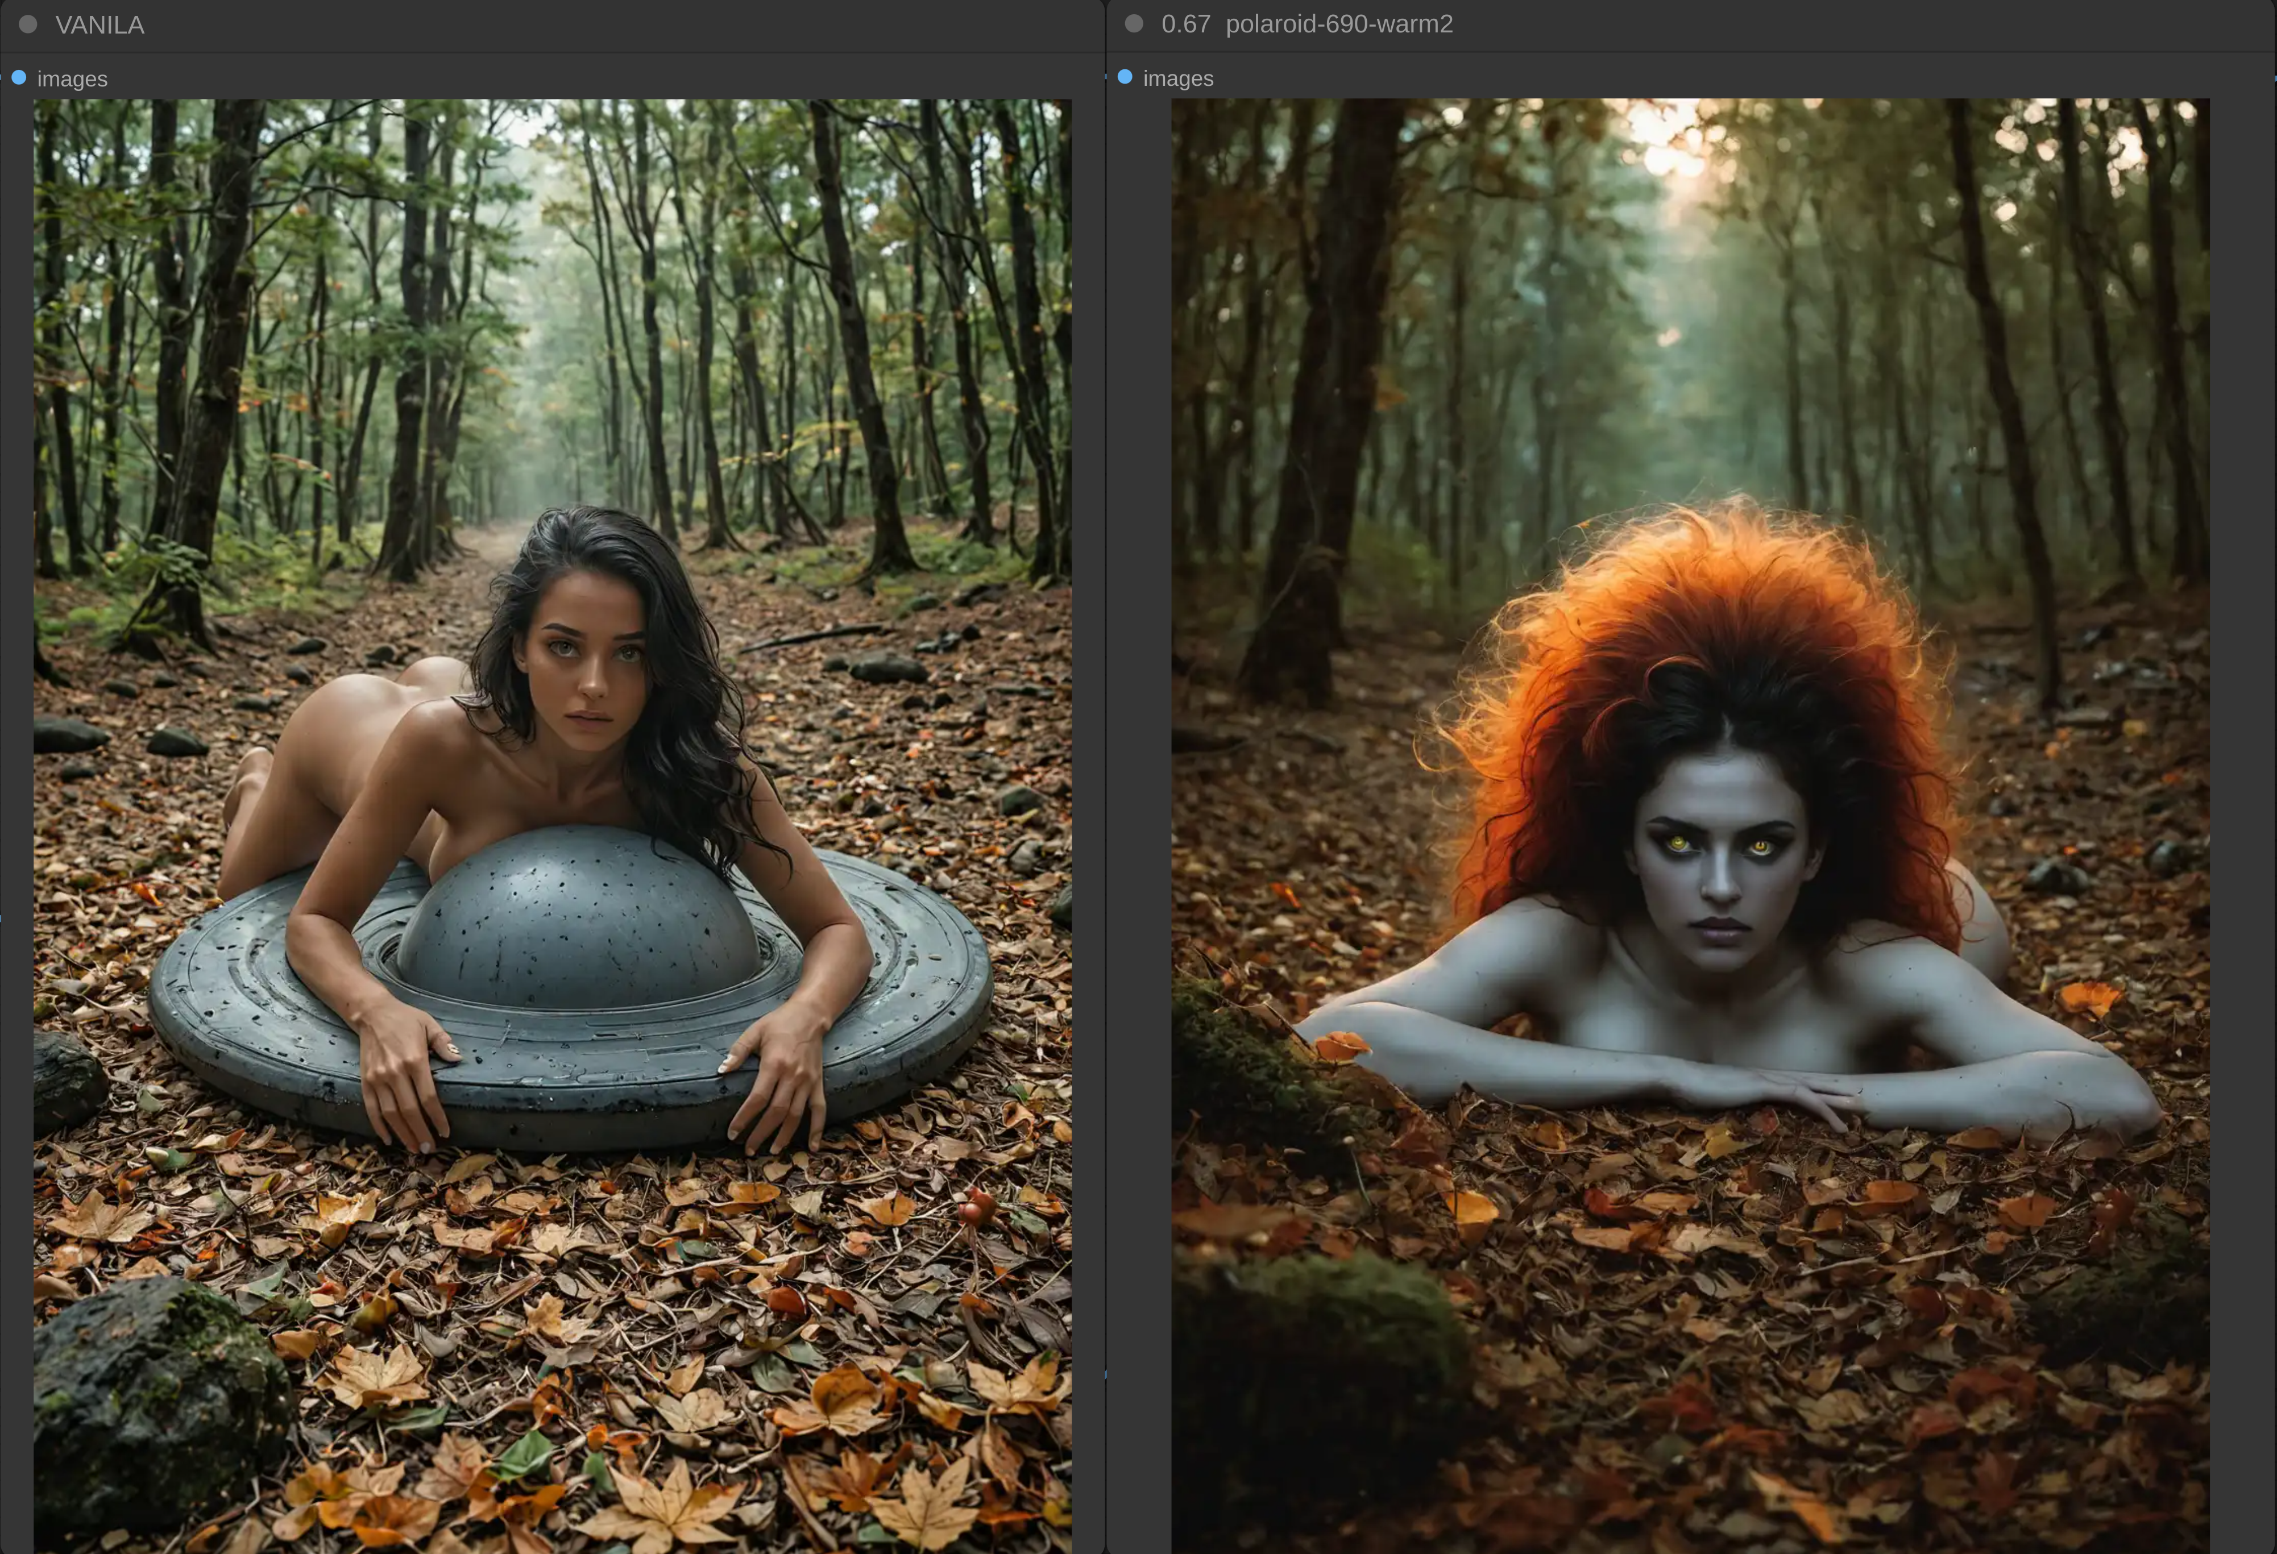2277x1554 pixels.
Task: Click the blue images socket on VANILA node
Action: (19, 77)
